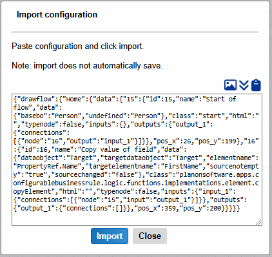The width and height of the screenshot is (272, 257).
Task: Click the double chevron down icon
Action: click(244, 85)
